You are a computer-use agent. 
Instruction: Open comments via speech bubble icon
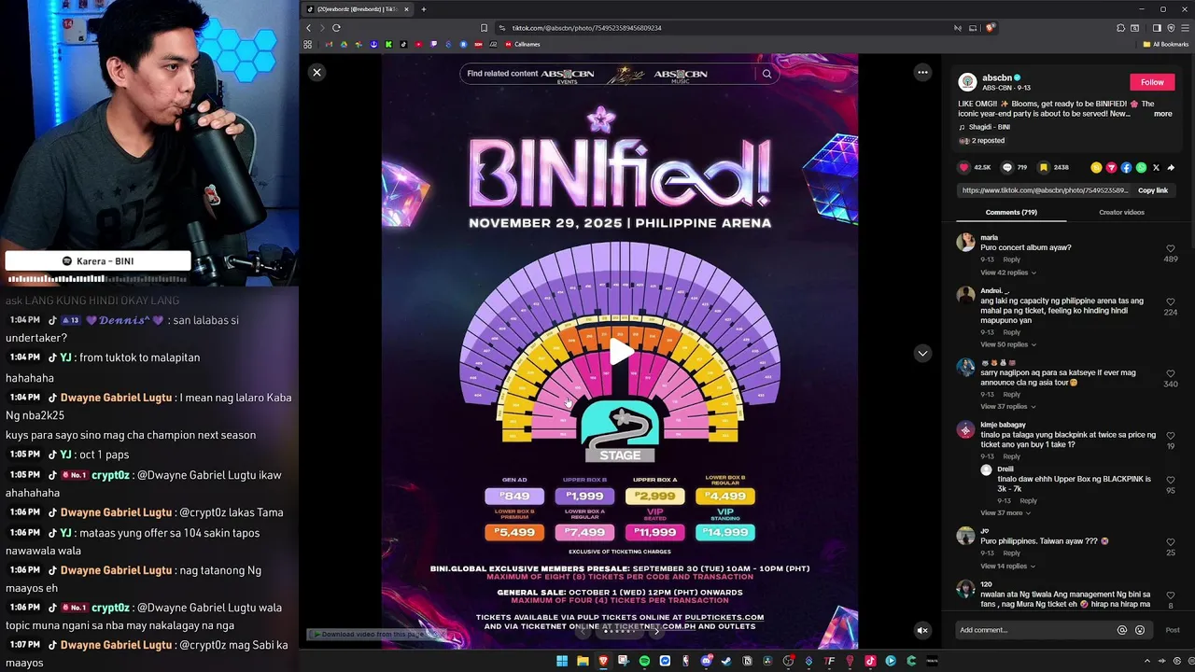pyautogui.click(x=1006, y=168)
